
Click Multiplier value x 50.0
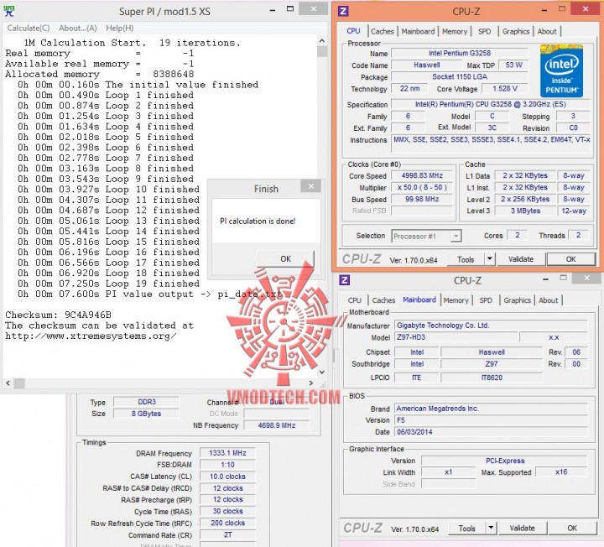(x=422, y=188)
